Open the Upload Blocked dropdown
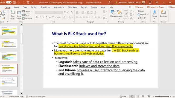Screen dimensions: 175x98 pos(94,2)
